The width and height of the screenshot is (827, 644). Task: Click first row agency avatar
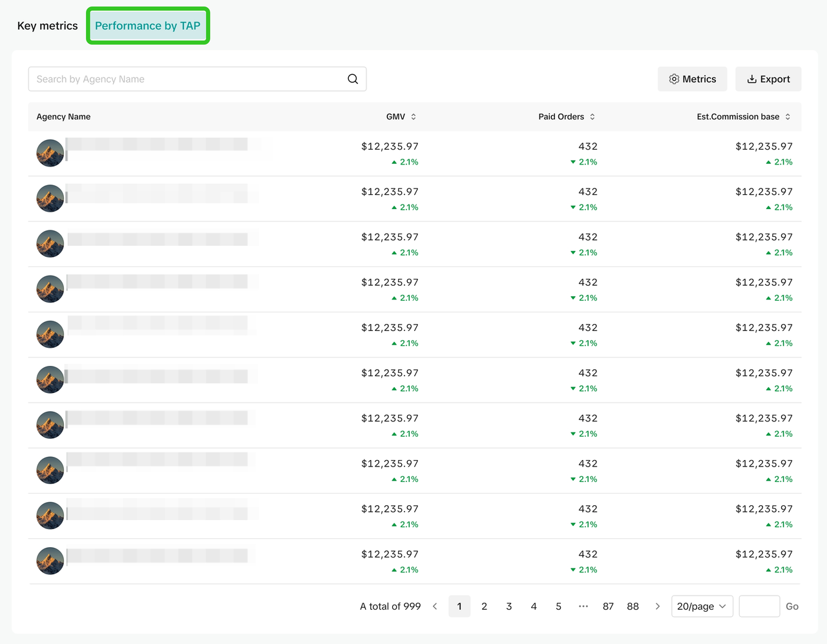[x=50, y=153]
